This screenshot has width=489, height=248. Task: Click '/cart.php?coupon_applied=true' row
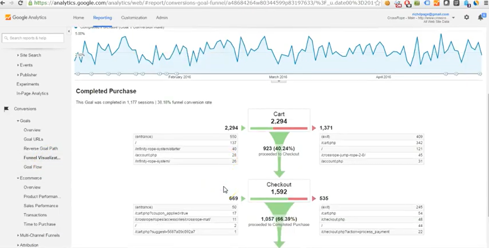coord(185,213)
